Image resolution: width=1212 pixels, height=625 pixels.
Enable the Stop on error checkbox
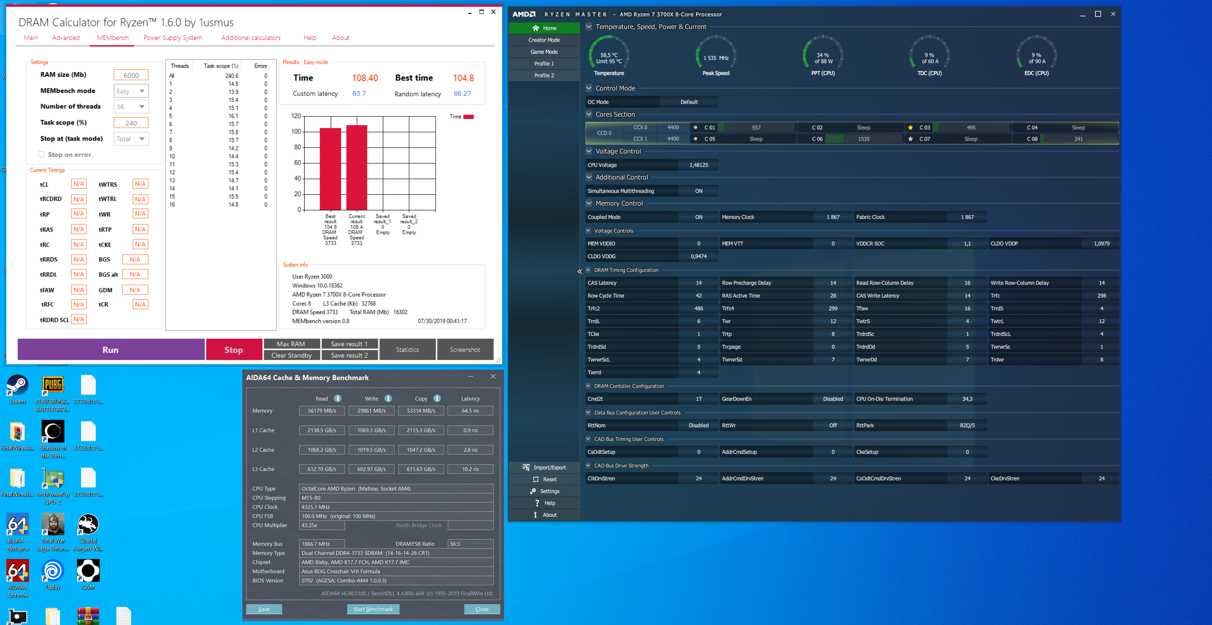(42, 154)
